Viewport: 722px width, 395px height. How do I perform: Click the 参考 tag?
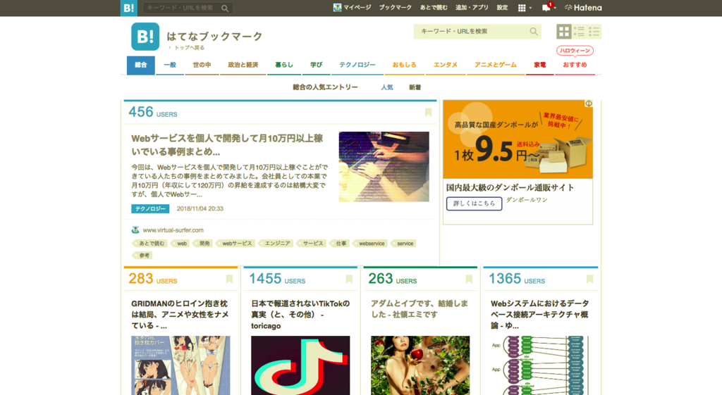pos(142,256)
